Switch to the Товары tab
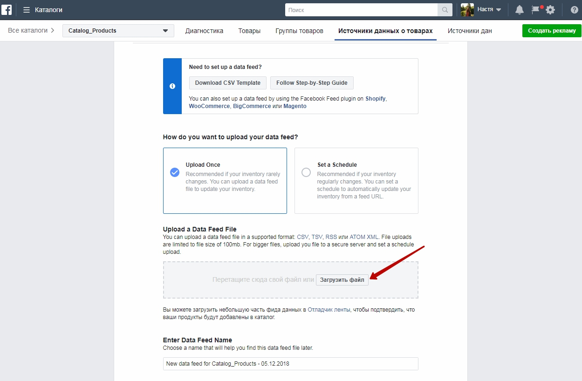The height and width of the screenshot is (381, 582). [249, 31]
